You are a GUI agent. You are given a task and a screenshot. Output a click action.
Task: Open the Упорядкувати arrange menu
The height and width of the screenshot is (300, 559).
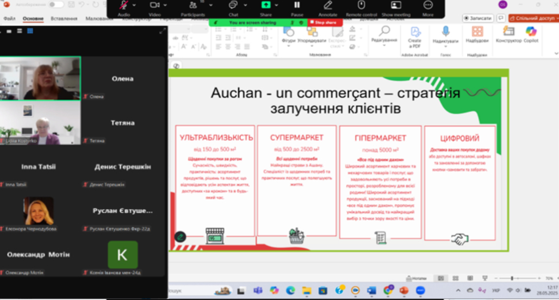point(312,36)
